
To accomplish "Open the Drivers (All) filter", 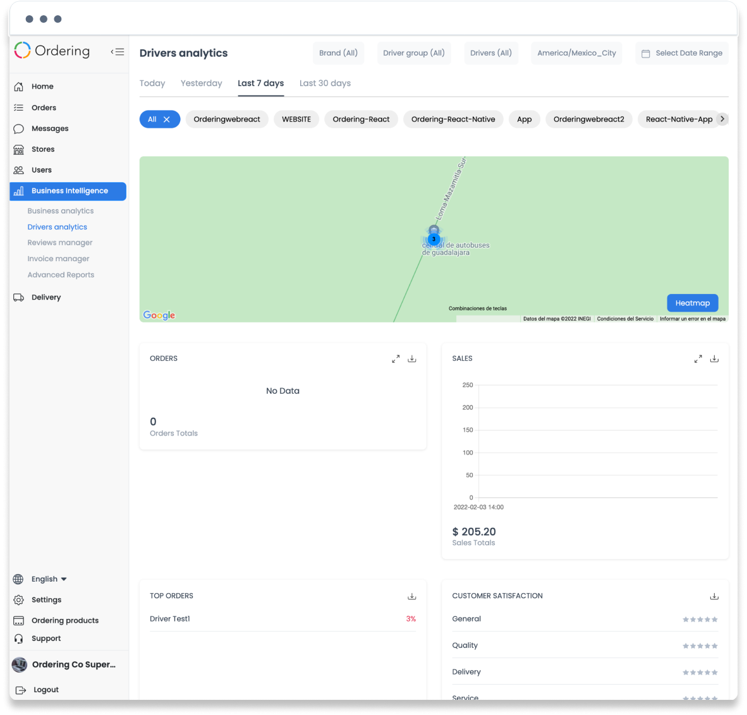I will coord(490,53).
